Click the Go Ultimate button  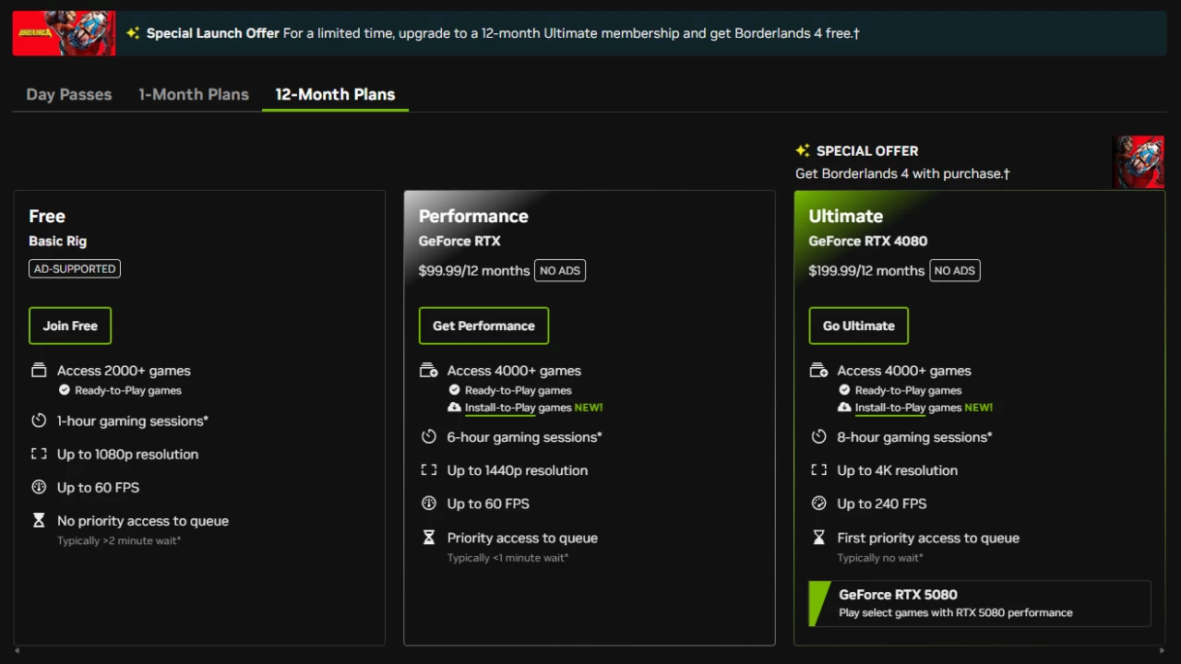click(859, 326)
